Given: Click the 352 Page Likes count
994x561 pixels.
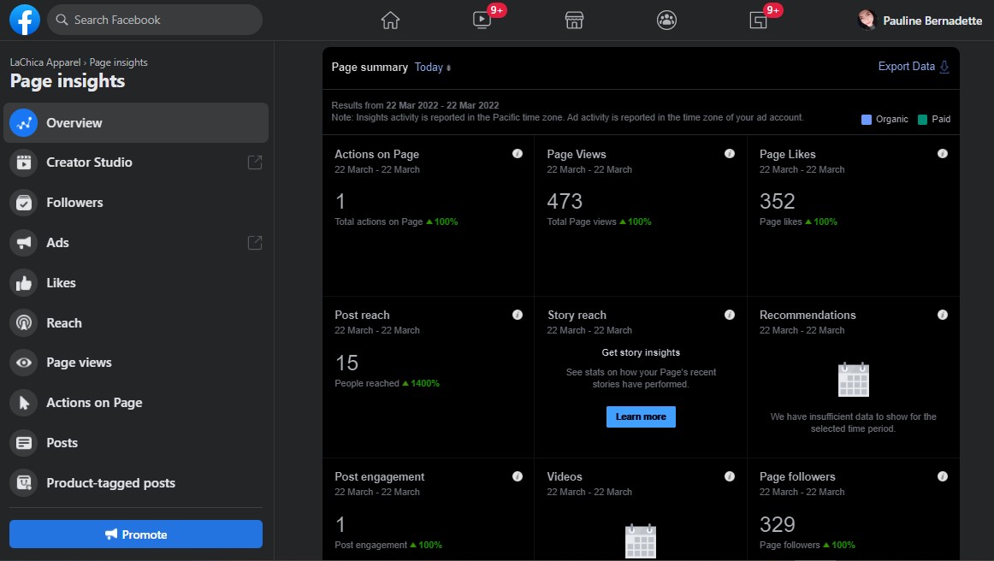Looking at the screenshot, I should [x=778, y=202].
